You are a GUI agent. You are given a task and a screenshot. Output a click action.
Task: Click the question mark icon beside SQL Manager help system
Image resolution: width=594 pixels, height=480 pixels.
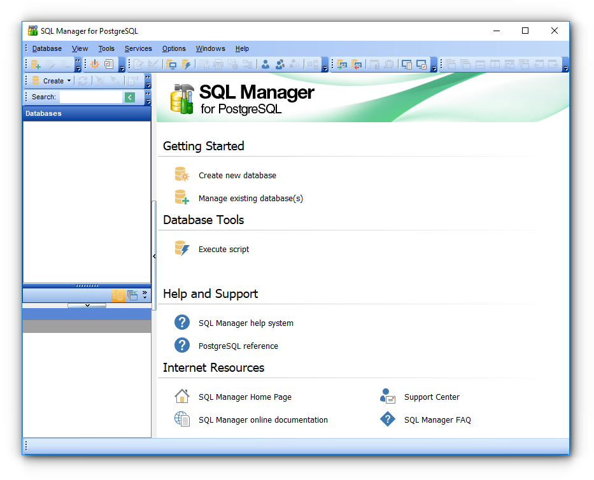(182, 322)
